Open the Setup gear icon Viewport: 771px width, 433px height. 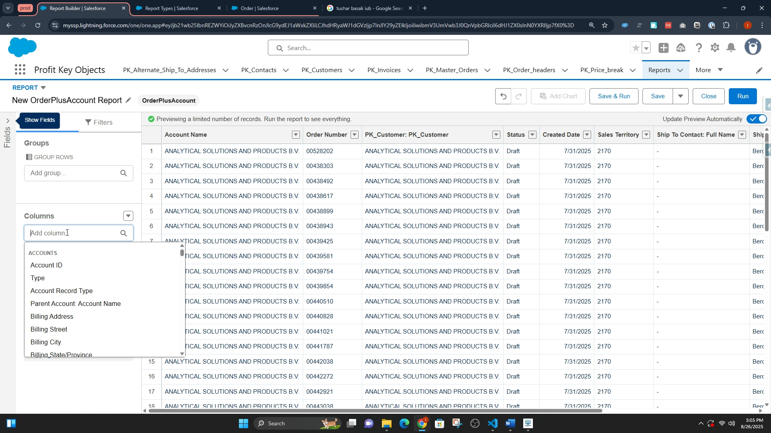pyautogui.click(x=715, y=48)
